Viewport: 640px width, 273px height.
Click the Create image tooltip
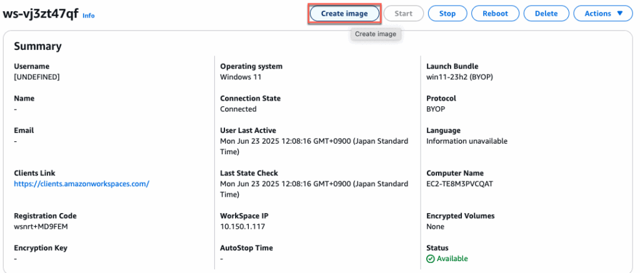pyautogui.click(x=375, y=34)
